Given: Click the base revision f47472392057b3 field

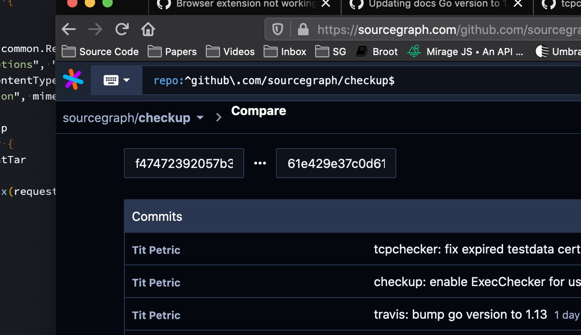Looking at the screenshot, I should [x=184, y=163].
